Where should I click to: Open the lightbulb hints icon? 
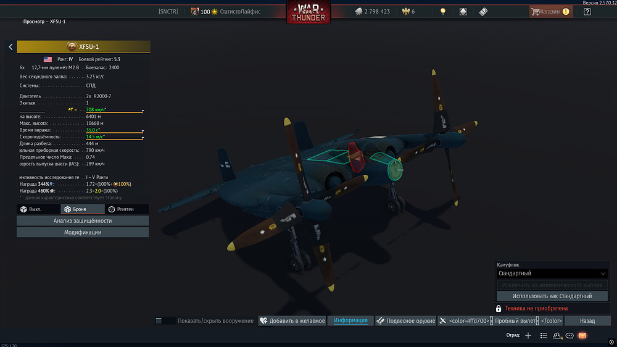tap(442, 11)
